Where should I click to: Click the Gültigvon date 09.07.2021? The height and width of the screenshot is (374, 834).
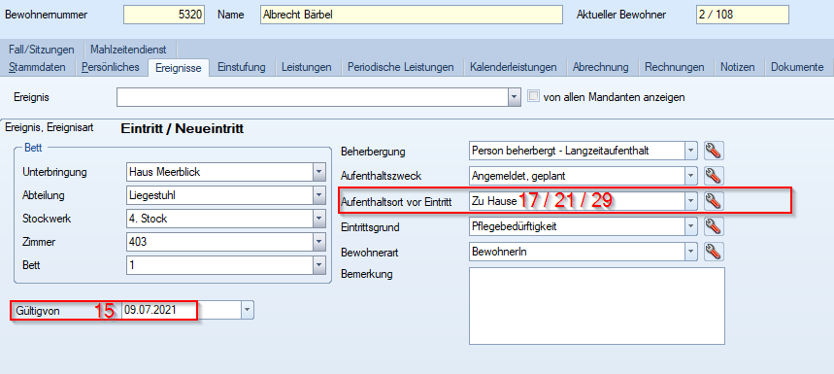tap(150, 310)
